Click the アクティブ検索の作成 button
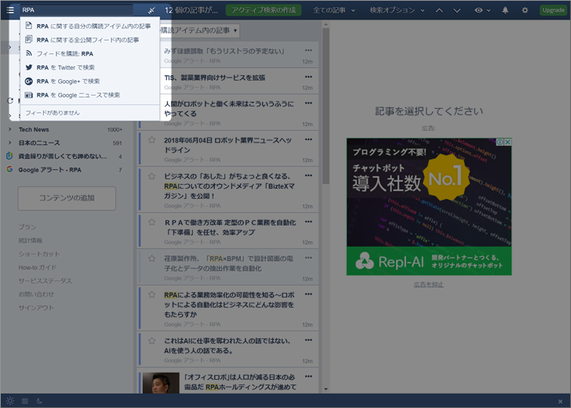The height and width of the screenshot is (408, 571). click(x=263, y=10)
